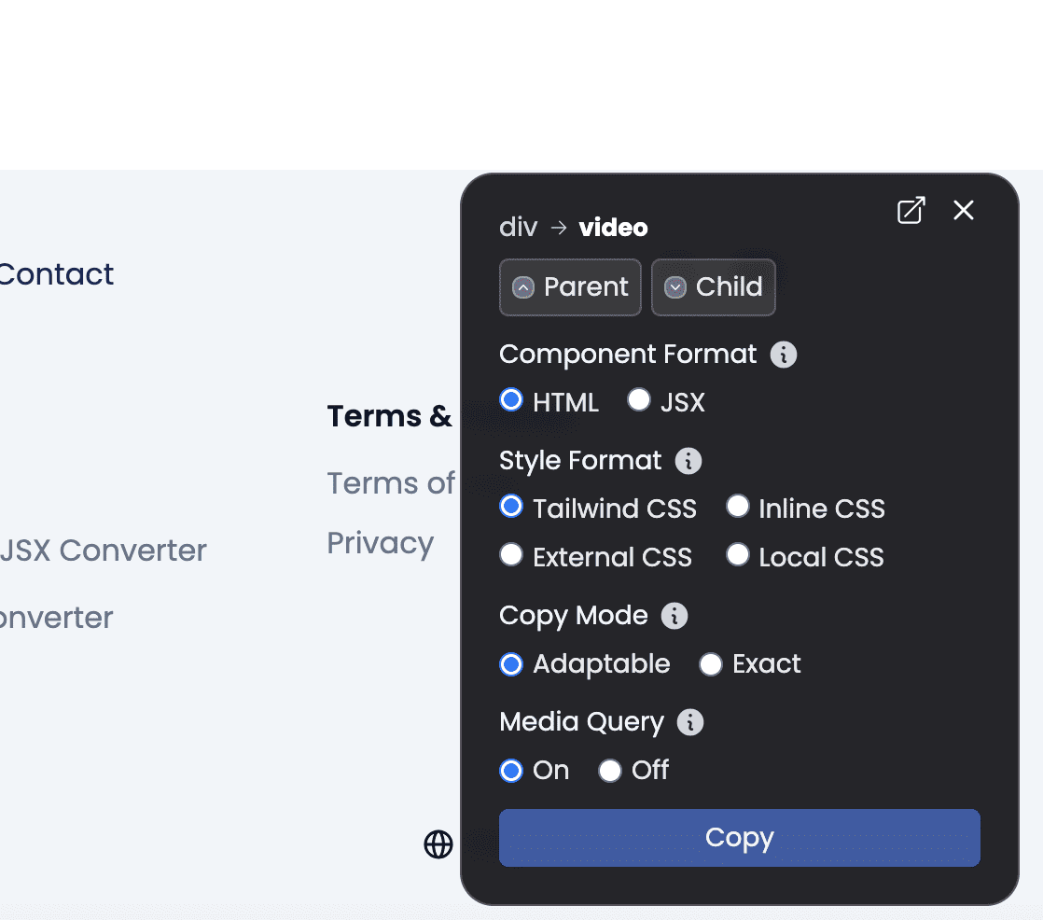Screen dimensions: 1043x920
Task: Navigate to the Parent element
Action: tap(570, 287)
